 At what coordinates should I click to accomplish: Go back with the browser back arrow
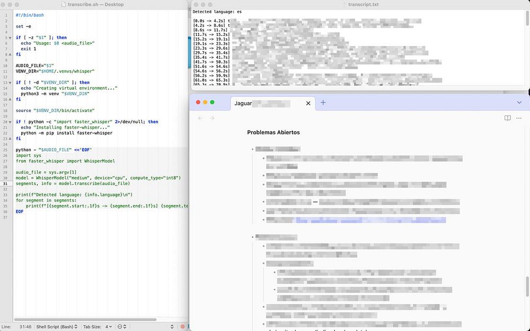(200, 118)
